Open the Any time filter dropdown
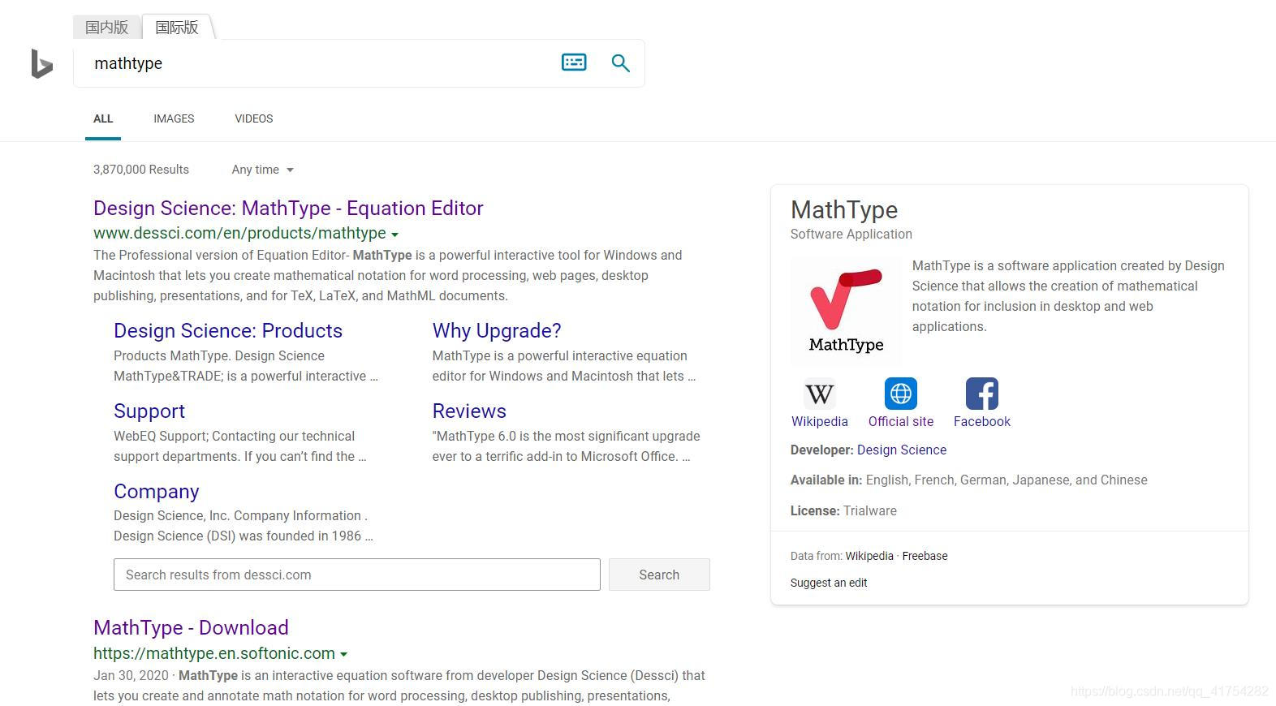1276x706 pixels. click(263, 170)
